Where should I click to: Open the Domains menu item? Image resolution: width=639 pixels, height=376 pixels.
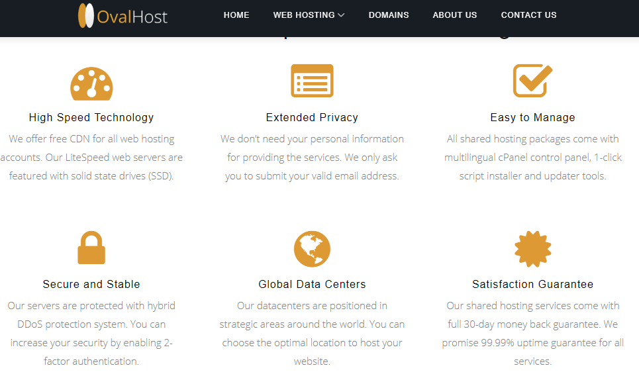click(389, 15)
